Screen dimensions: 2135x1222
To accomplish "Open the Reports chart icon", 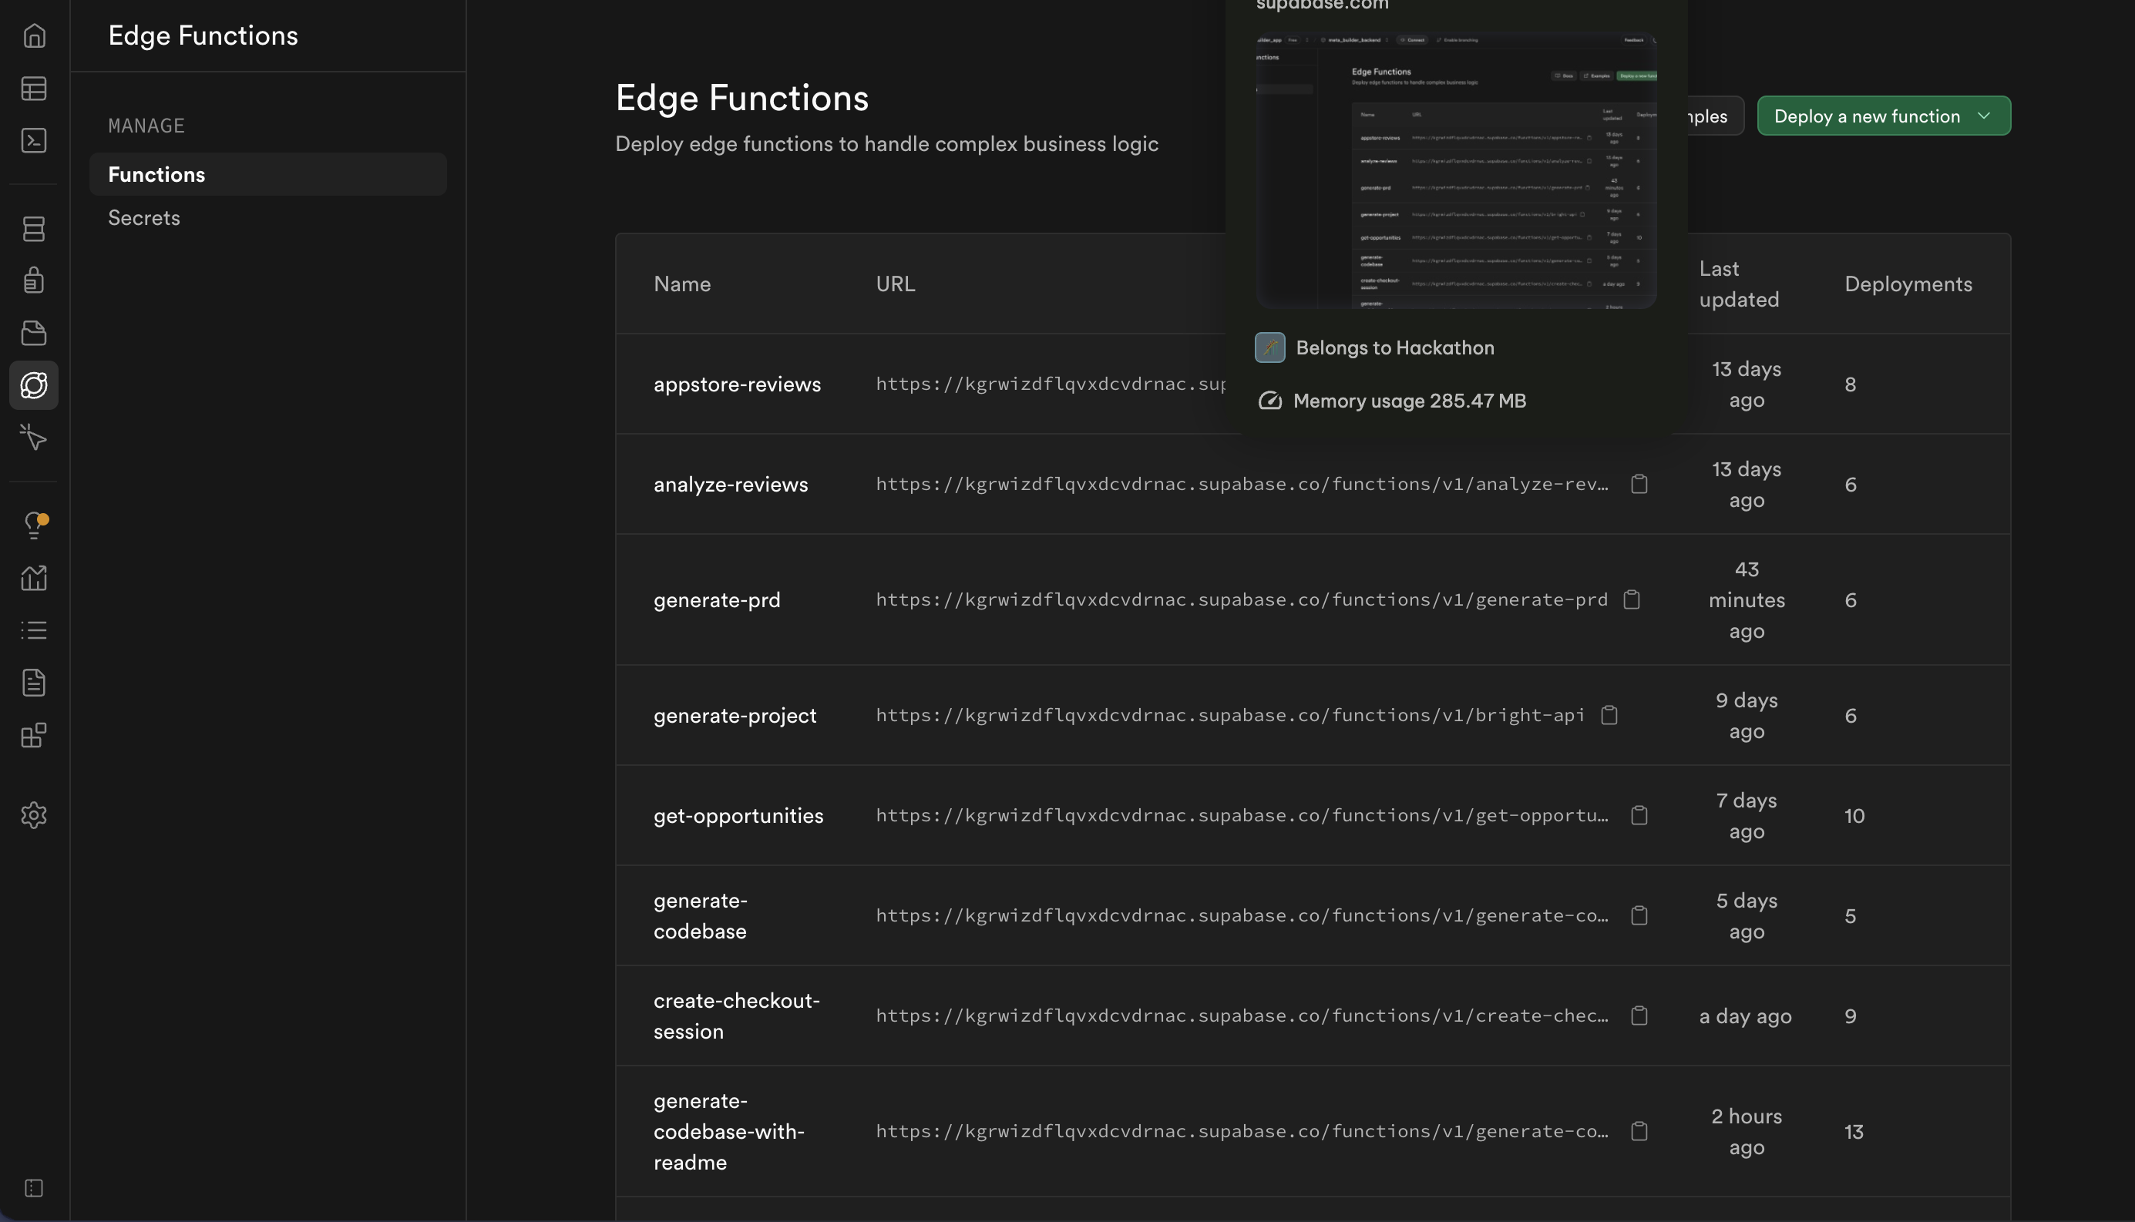I will click(x=34, y=577).
